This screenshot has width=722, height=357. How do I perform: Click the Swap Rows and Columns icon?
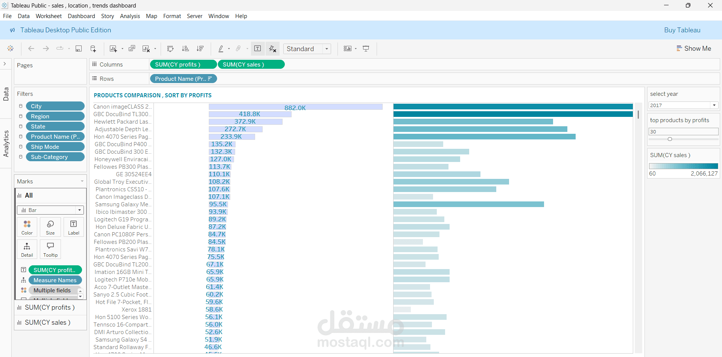[x=170, y=48]
